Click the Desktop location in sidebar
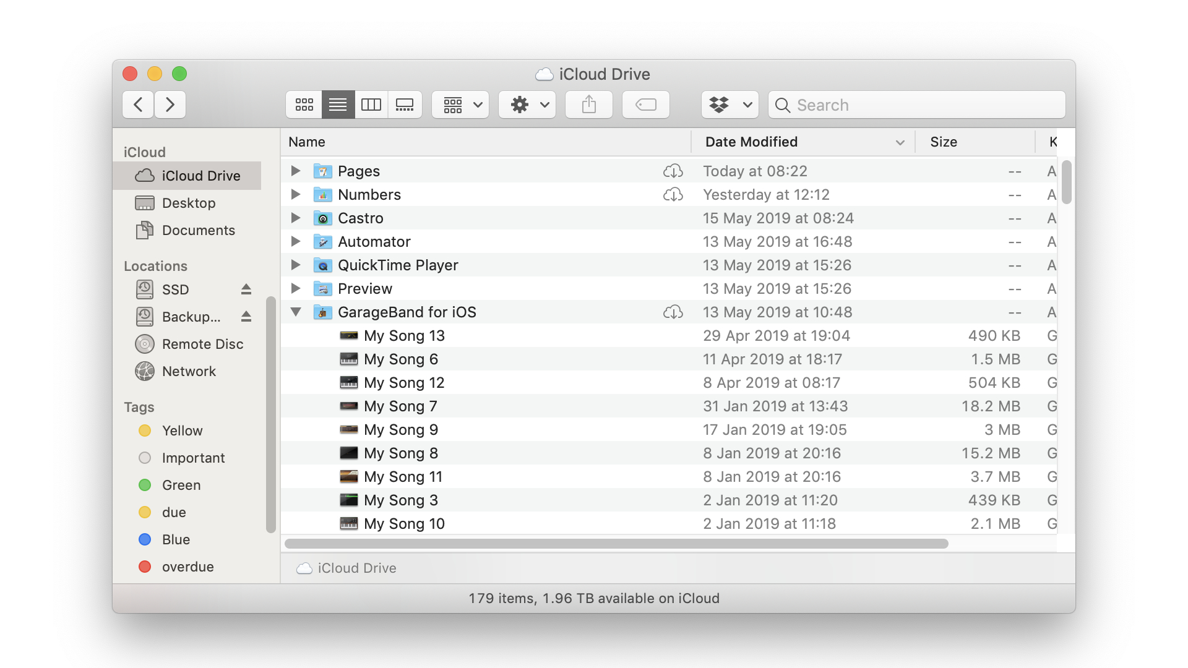1188x668 pixels. (189, 202)
